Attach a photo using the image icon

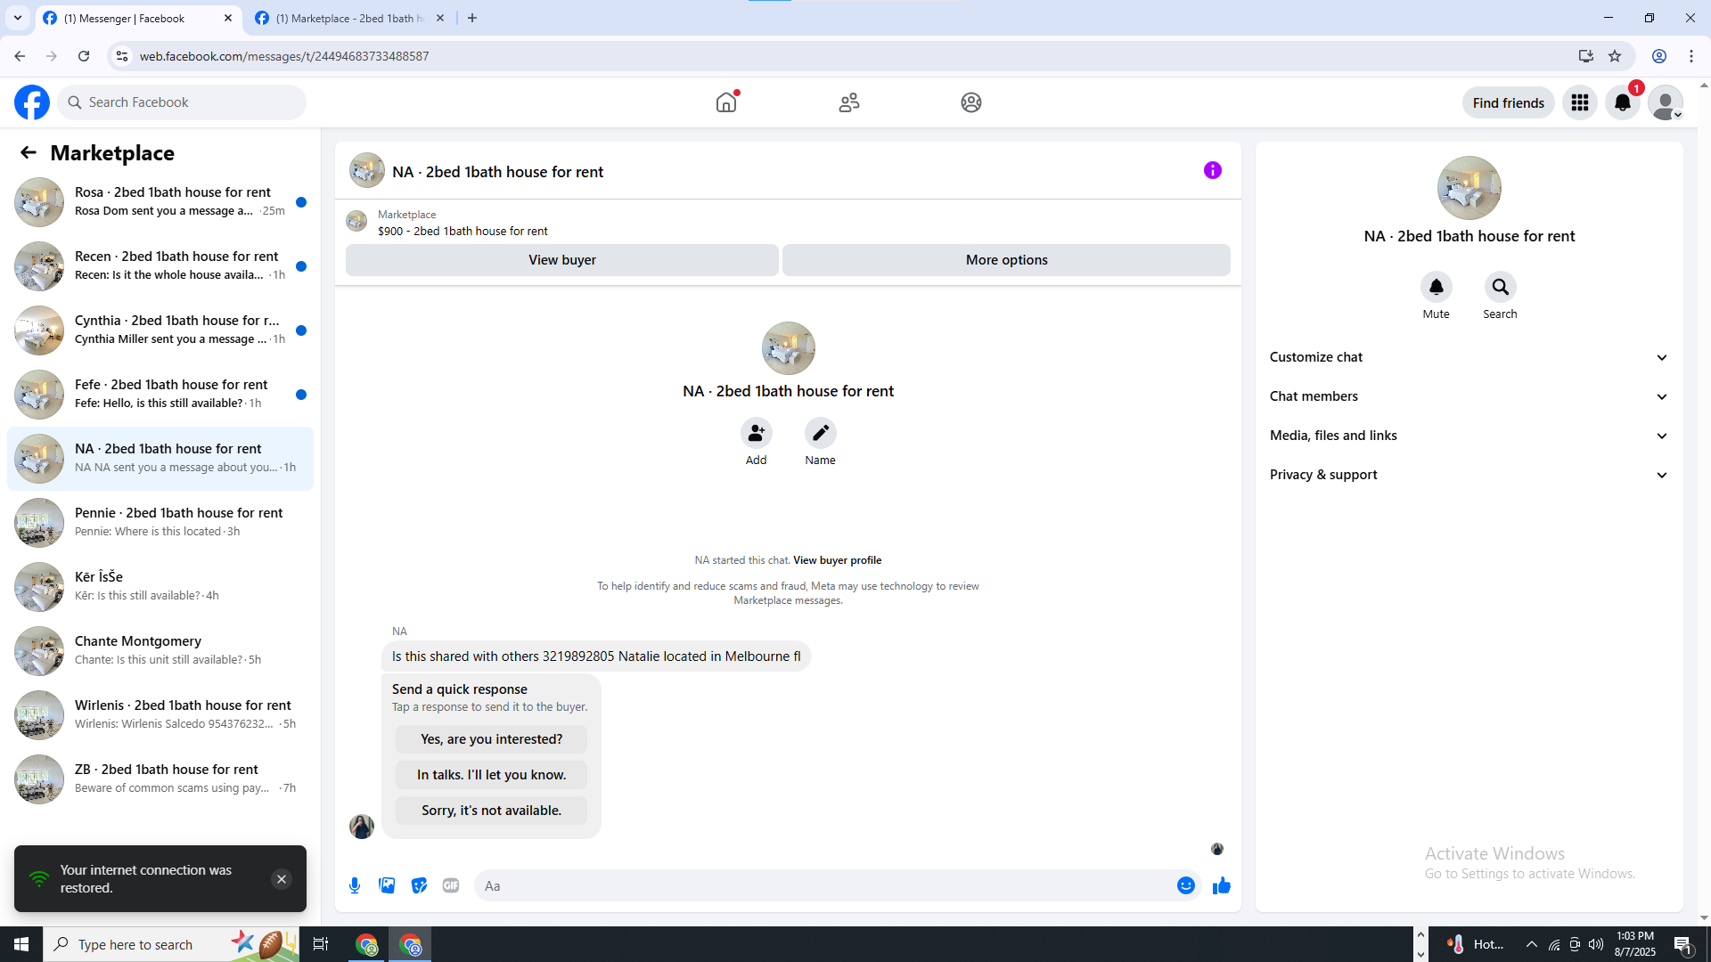[x=387, y=885]
